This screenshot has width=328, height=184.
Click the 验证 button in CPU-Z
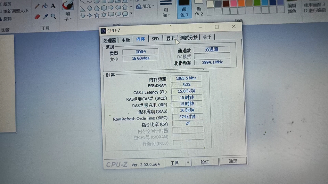coord(205,162)
